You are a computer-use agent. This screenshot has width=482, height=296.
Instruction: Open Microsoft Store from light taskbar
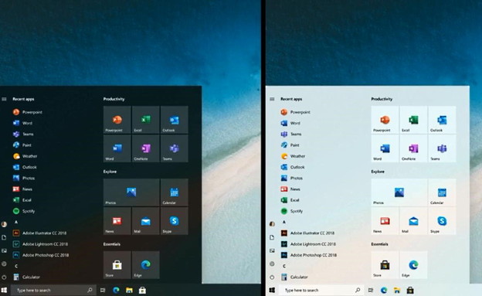[410, 290]
